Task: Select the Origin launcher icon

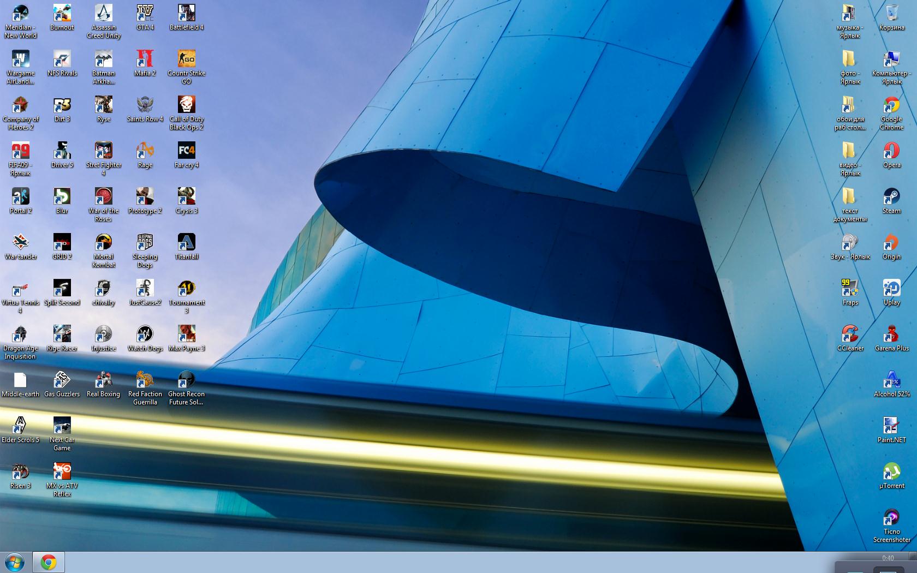Action: coord(892,247)
